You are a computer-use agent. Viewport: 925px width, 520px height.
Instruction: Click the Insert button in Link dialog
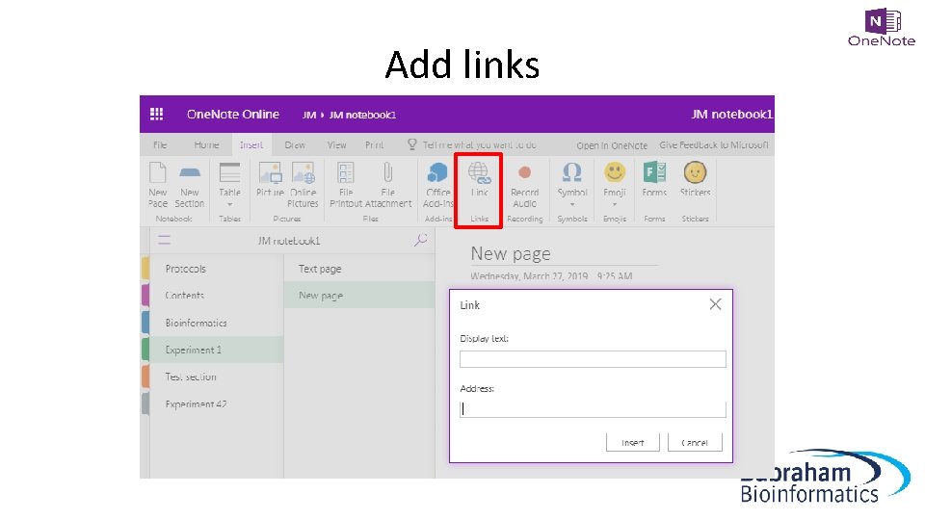click(x=632, y=442)
